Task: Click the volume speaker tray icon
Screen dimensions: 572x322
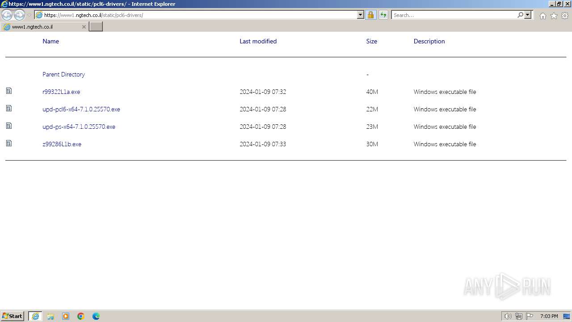Action: pyautogui.click(x=508, y=316)
